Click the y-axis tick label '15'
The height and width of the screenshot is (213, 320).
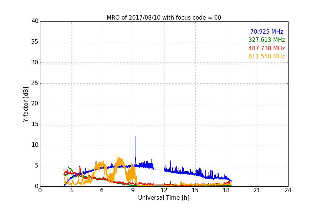pos(35,124)
